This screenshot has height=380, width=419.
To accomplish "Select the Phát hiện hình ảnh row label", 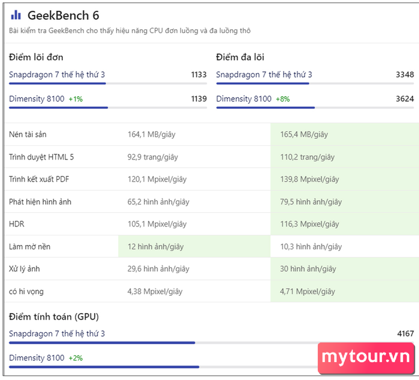I will (x=40, y=201).
